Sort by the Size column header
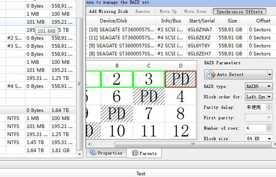Screen dimensions: 276x177 (x=232, y=20)
